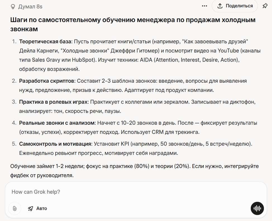272x221 pixels.
Task: Click the upload arrow icon in Поделиться
Action: coord(220,6)
